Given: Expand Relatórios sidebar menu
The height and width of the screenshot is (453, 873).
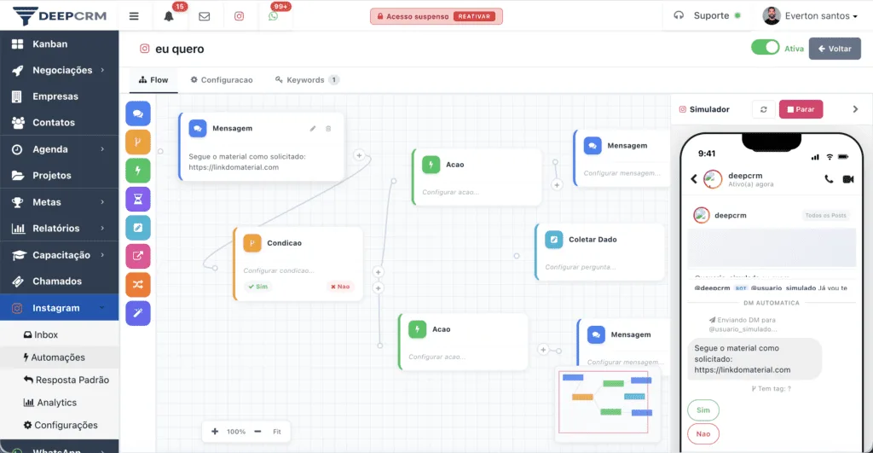Looking at the screenshot, I should pyautogui.click(x=59, y=229).
